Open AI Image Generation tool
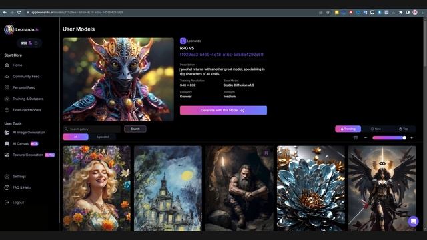 click(29, 133)
